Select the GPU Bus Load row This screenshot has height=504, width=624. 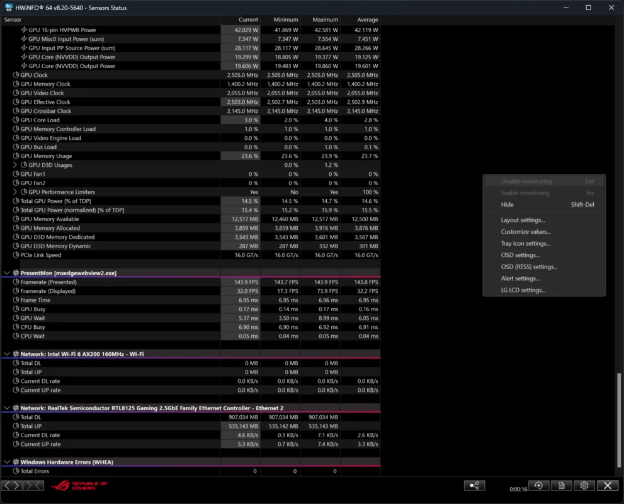point(191,147)
